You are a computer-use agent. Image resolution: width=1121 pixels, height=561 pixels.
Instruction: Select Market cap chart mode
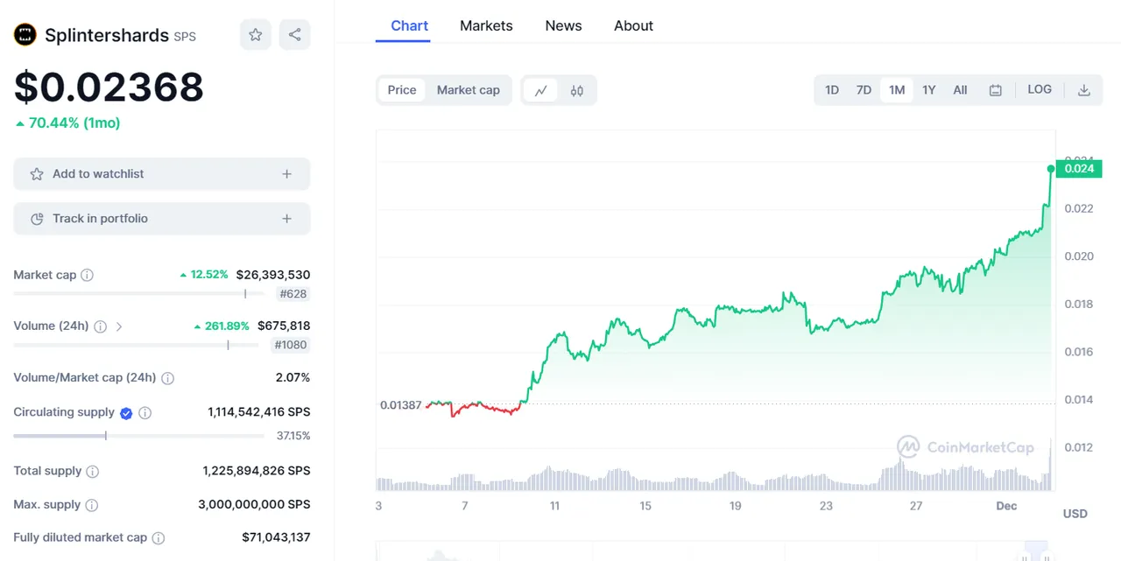469,90
